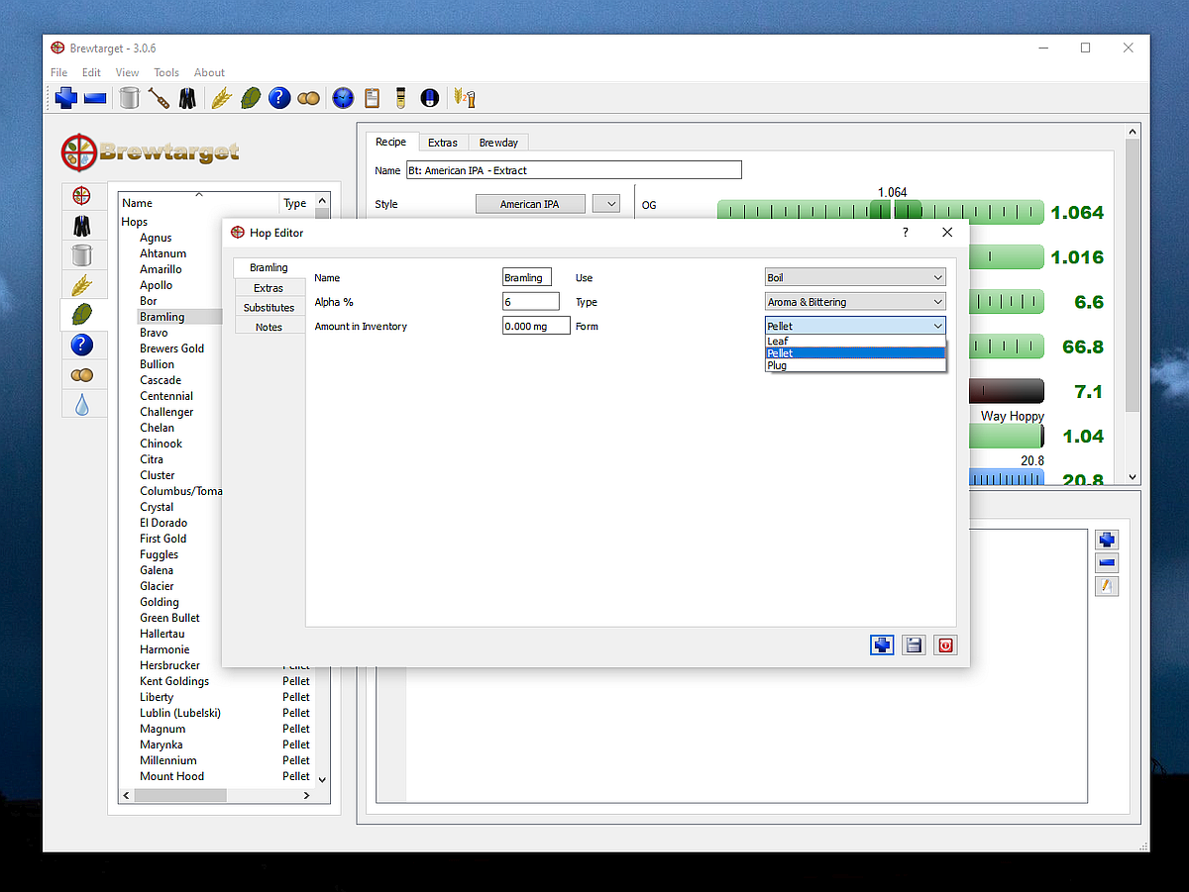Switch to Extras tab in Hop Editor
The height and width of the screenshot is (892, 1189).
(x=269, y=288)
